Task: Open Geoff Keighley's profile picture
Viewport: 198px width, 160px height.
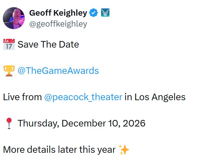Action: click(x=14, y=18)
